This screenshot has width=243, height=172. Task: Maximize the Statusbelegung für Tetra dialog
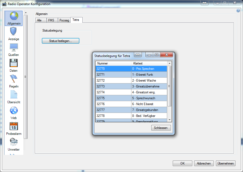tap(157, 55)
